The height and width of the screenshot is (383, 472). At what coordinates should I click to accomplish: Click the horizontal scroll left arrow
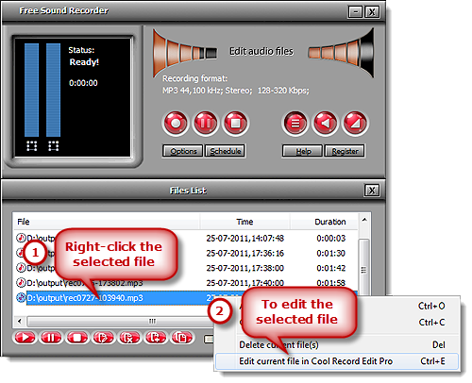pos(20,321)
